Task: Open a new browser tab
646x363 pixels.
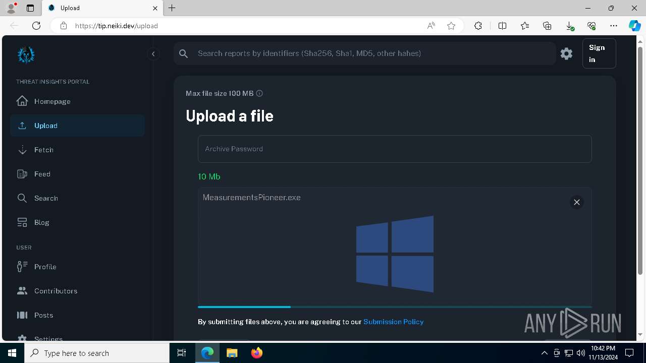Action: (x=172, y=8)
